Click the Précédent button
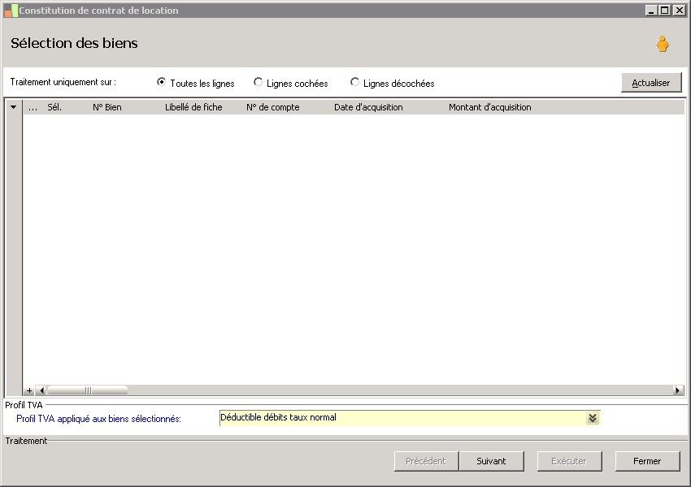 pyautogui.click(x=426, y=461)
